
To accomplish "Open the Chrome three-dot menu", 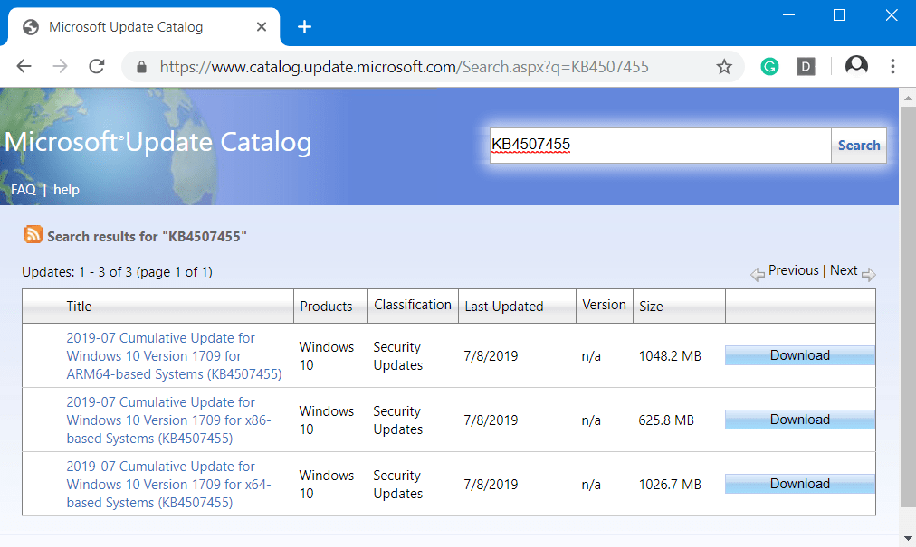I will click(892, 66).
